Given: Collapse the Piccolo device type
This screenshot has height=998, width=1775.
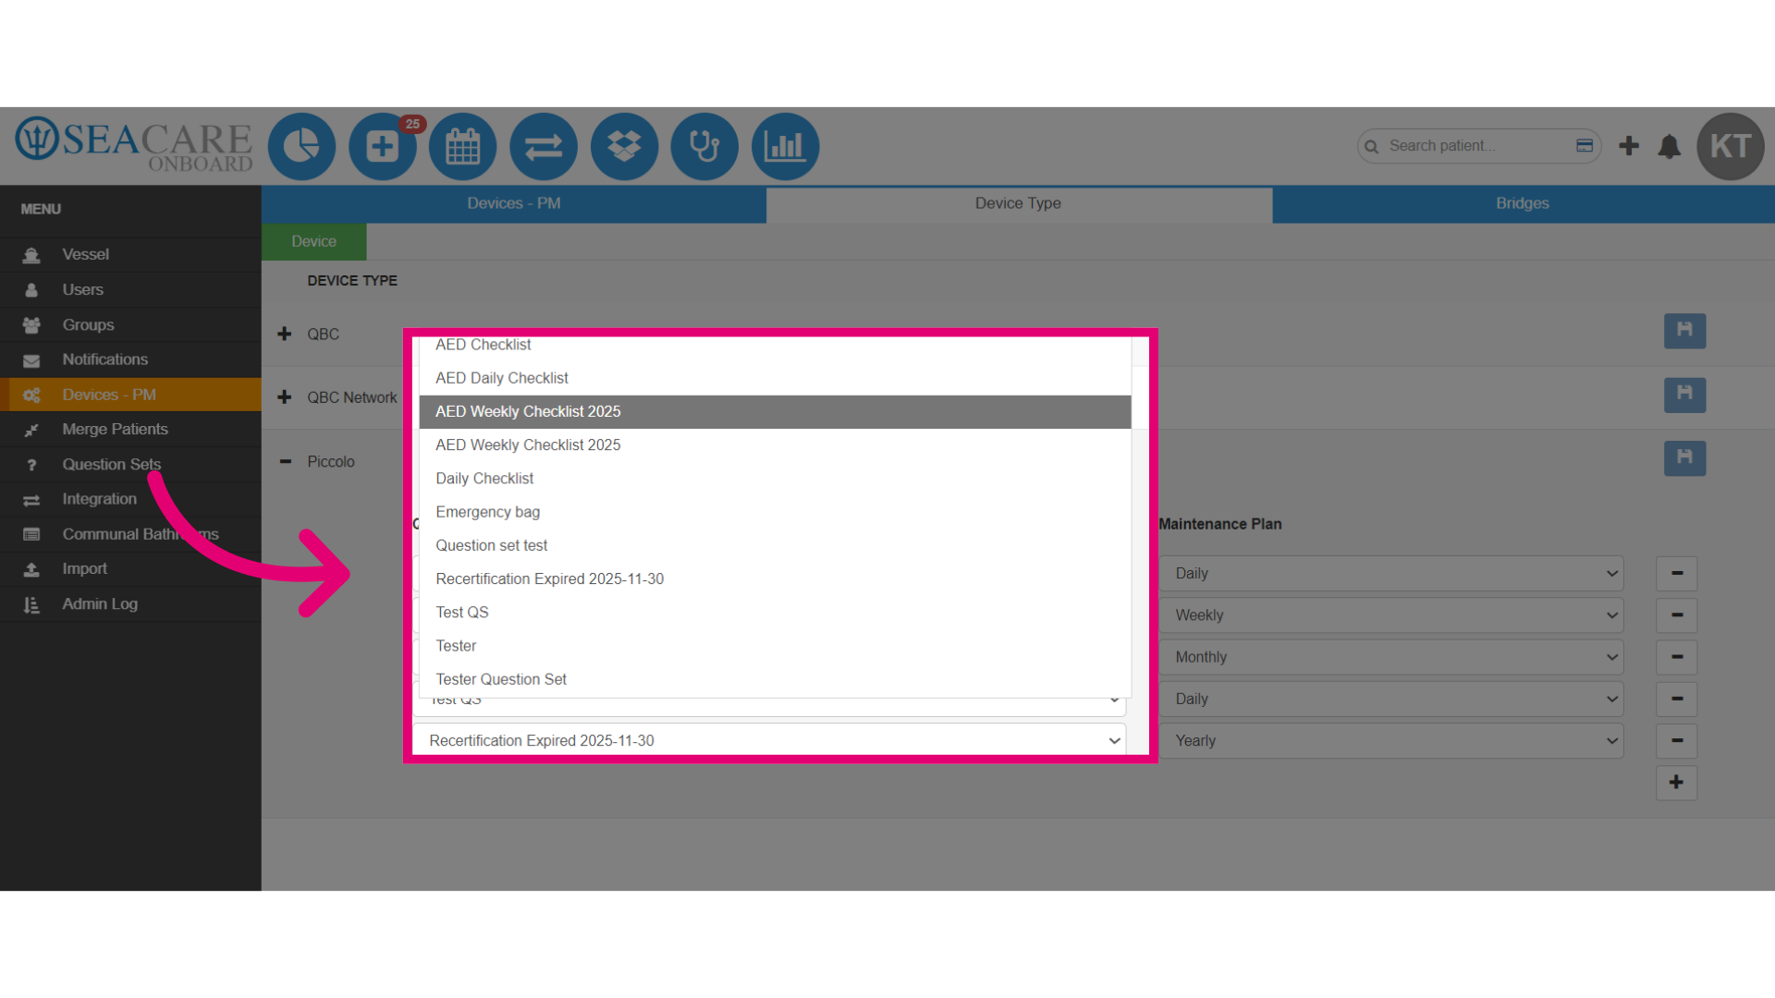Looking at the screenshot, I should [x=285, y=461].
